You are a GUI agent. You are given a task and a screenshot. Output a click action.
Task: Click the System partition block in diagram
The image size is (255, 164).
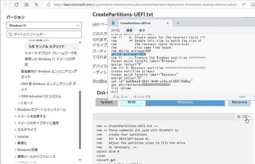click(107, 102)
